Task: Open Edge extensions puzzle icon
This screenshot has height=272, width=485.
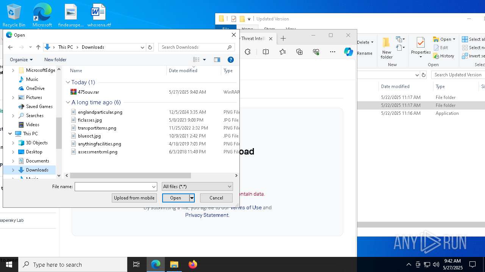Action: (248, 52)
